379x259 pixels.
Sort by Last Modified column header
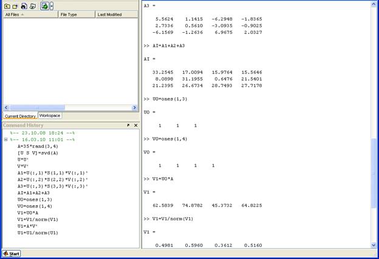click(x=116, y=14)
